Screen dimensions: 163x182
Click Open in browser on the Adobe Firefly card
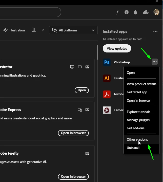click(x=73, y=177)
